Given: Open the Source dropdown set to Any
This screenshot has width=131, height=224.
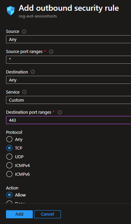Looking at the screenshot, I should point(69,39).
